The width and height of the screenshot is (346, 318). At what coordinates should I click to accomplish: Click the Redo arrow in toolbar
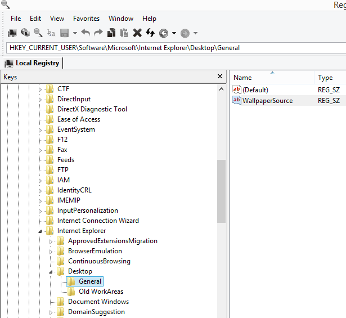[x=98, y=33]
